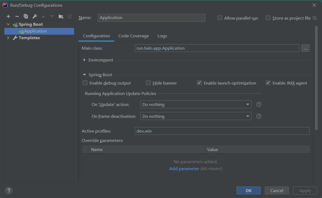
Task: Open the On frame deactivation dropdown
Action: click(x=248, y=116)
